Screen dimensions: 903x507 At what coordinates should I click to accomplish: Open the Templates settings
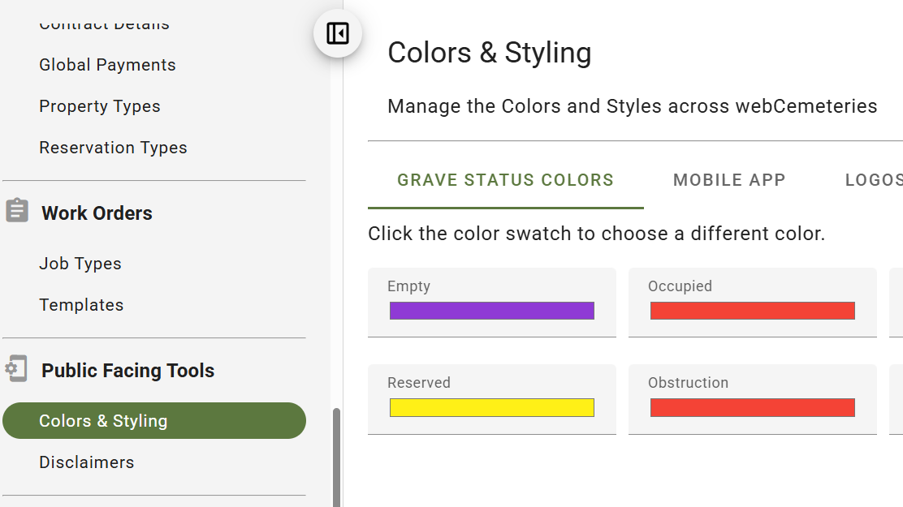[x=81, y=304]
